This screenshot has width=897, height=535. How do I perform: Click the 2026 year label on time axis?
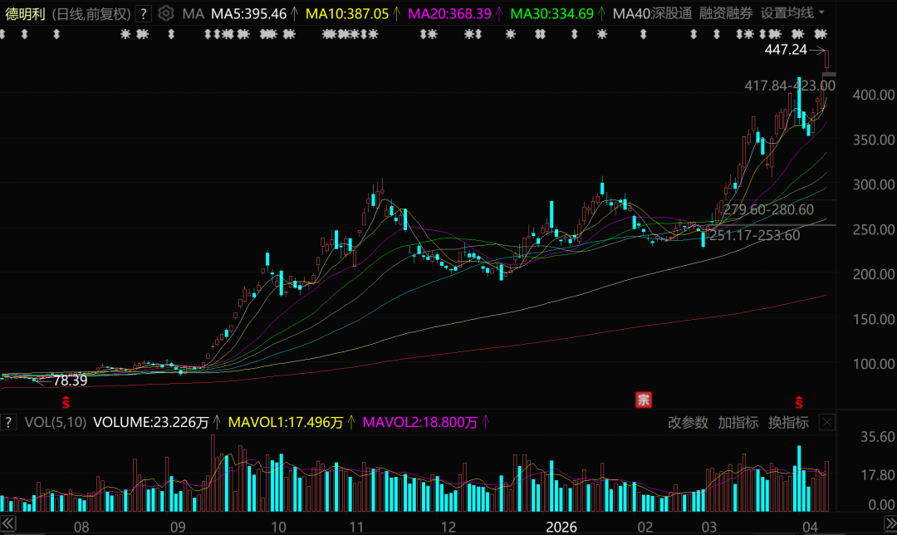[561, 527]
